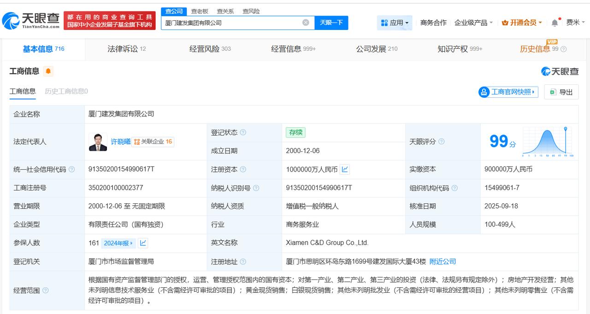Expand the 2024年报 annual report tag
Screen dimensions: 590x314
[118, 243]
